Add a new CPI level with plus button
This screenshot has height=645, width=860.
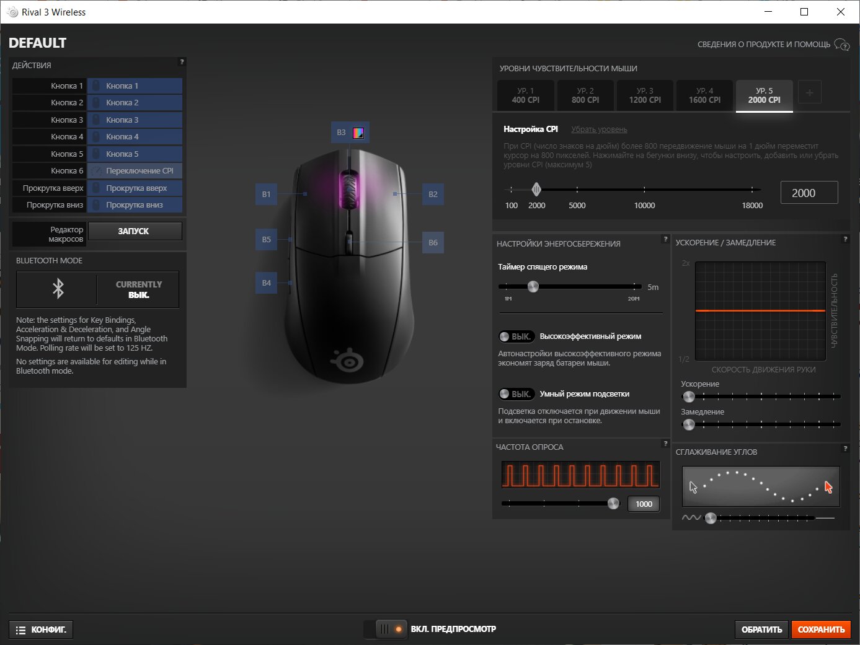coord(809,93)
